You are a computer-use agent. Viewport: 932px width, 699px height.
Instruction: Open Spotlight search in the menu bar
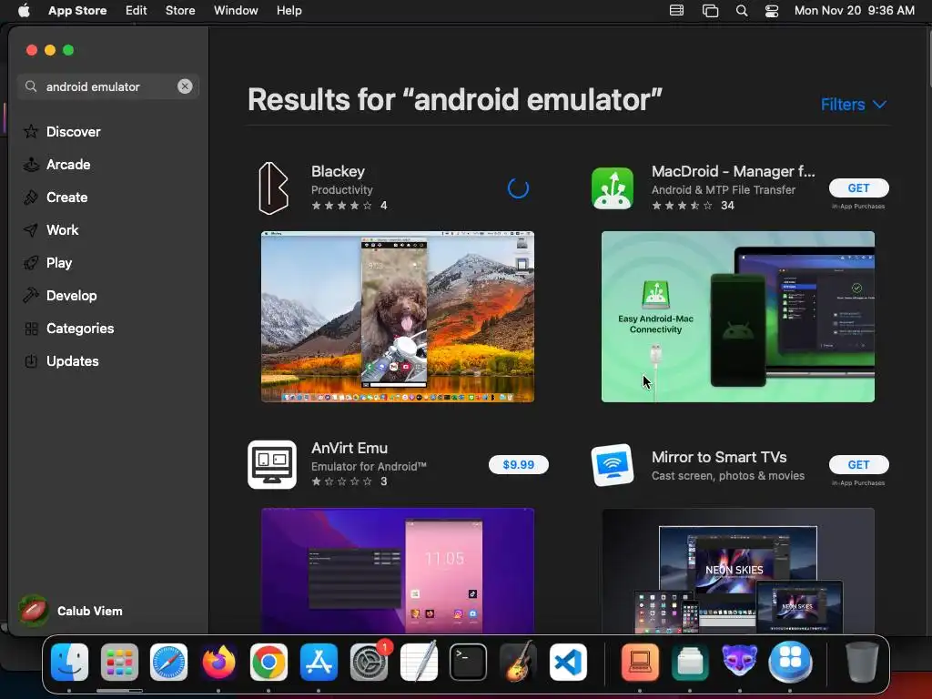coord(741,11)
